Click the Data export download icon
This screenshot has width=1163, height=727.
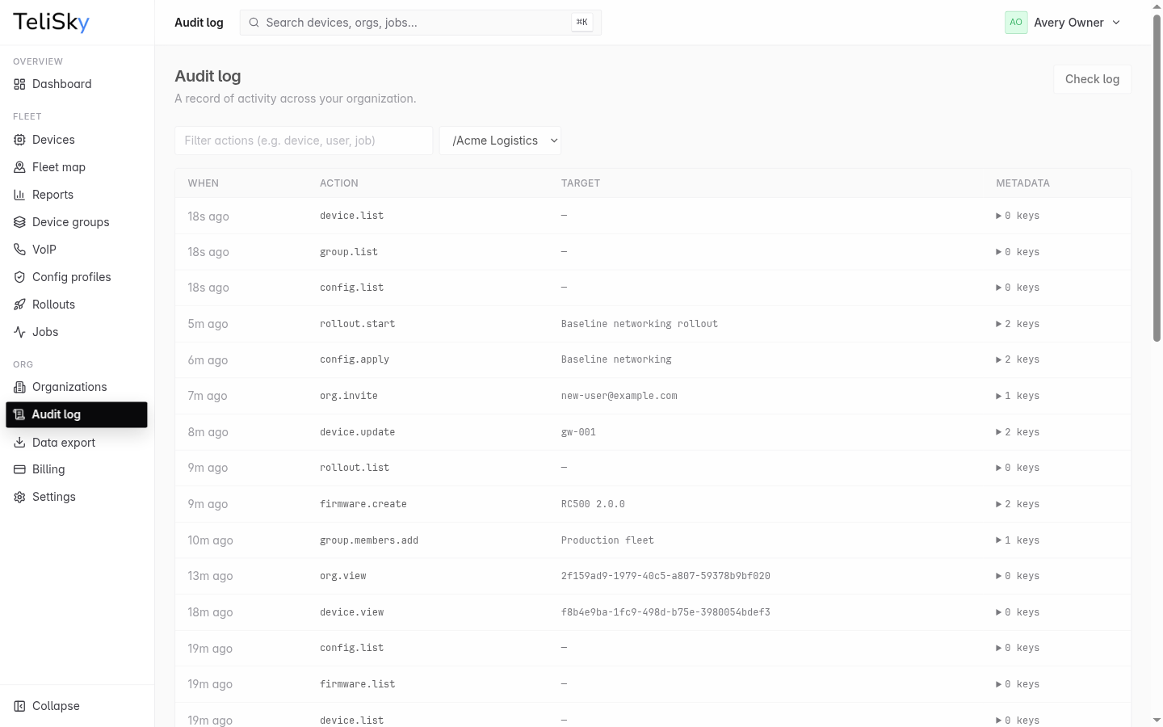[x=19, y=443]
